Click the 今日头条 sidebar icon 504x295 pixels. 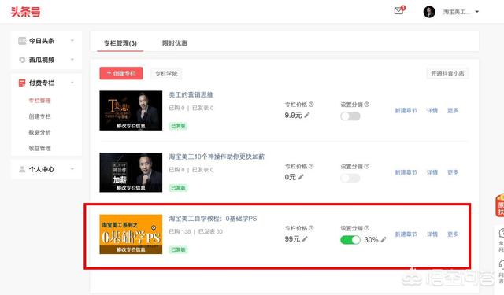coord(22,41)
